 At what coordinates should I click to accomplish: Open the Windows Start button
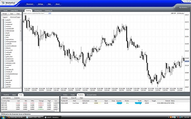point(3,117)
